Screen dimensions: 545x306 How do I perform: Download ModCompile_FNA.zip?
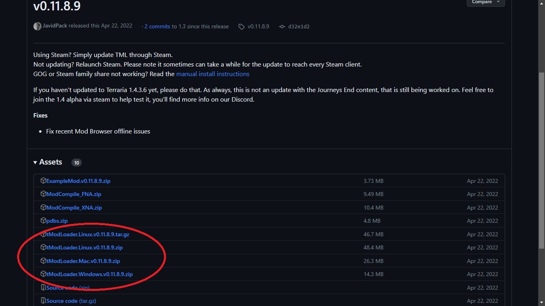coord(74,194)
